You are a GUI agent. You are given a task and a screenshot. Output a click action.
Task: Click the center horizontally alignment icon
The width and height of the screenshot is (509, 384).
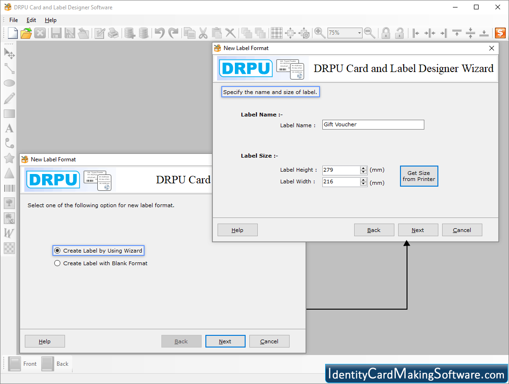tap(430, 33)
